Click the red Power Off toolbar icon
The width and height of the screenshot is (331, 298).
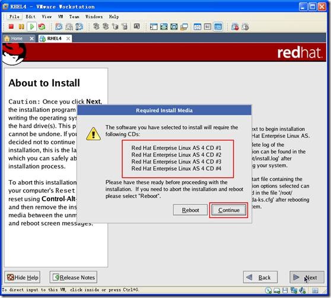coord(11,27)
